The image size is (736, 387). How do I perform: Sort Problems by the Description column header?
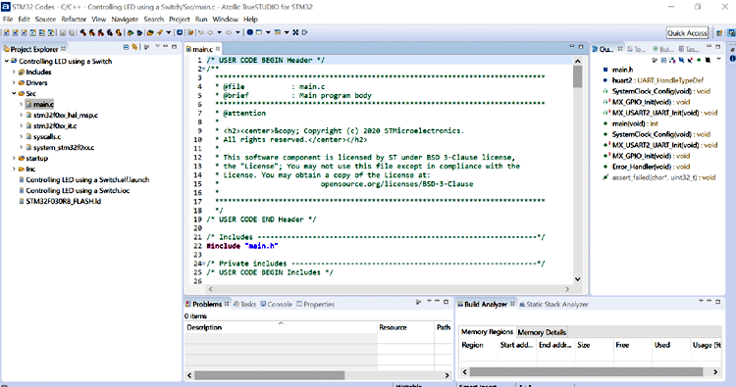[x=281, y=327]
